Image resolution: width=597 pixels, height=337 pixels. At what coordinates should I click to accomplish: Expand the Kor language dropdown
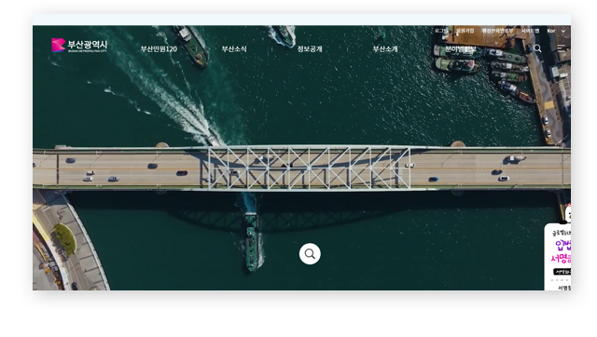(x=556, y=31)
